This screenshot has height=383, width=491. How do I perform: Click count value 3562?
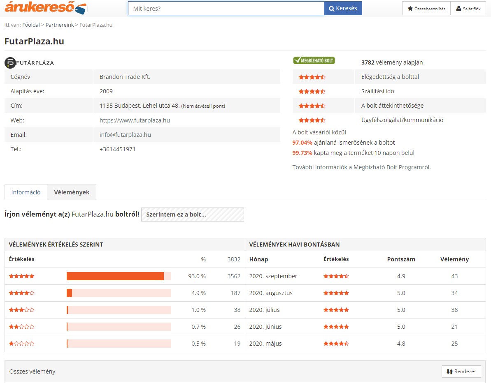tap(234, 276)
